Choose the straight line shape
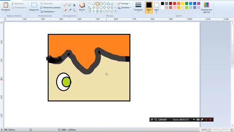 coord(90,4)
